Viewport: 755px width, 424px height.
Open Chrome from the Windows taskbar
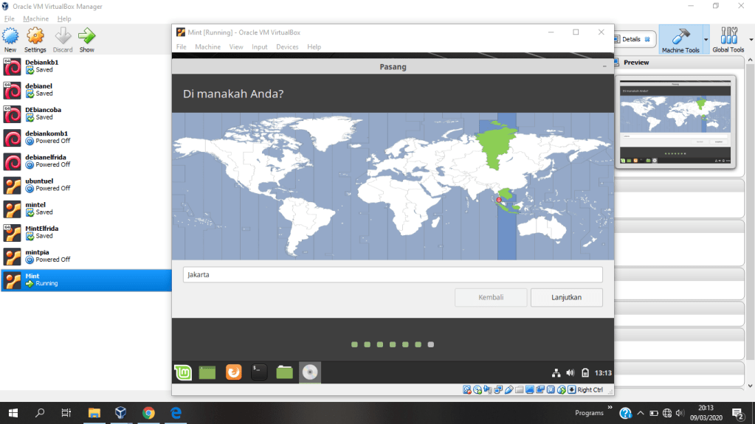pyautogui.click(x=148, y=413)
